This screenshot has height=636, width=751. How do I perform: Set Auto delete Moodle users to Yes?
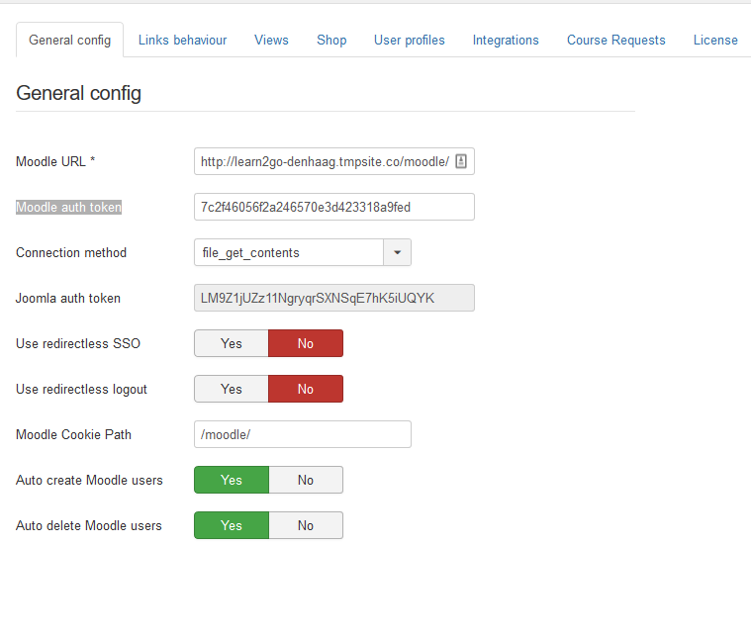tap(232, 525)
